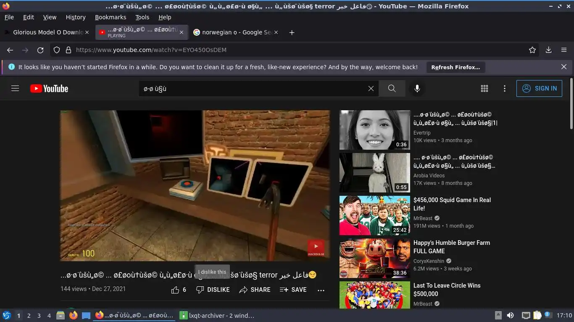The image size is (574, 322).
Task: Click SAVE to add to playlist
Action: 293,290
